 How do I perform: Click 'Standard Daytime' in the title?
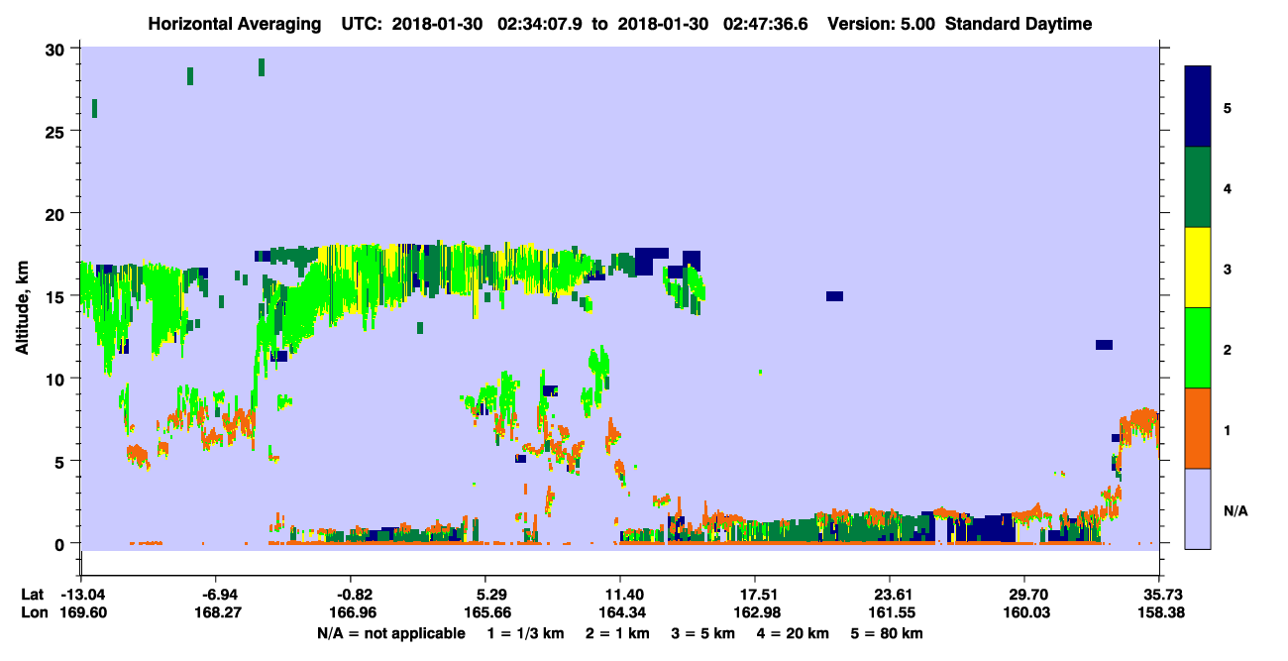[1019, 24]
